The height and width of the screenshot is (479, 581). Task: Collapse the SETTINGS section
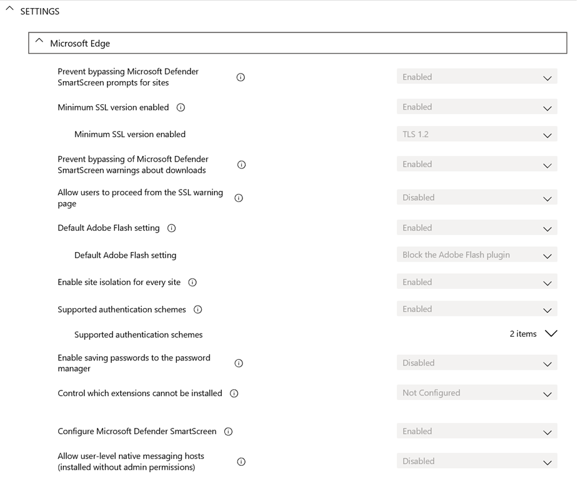pyautogui.click(x=9, y=10)
